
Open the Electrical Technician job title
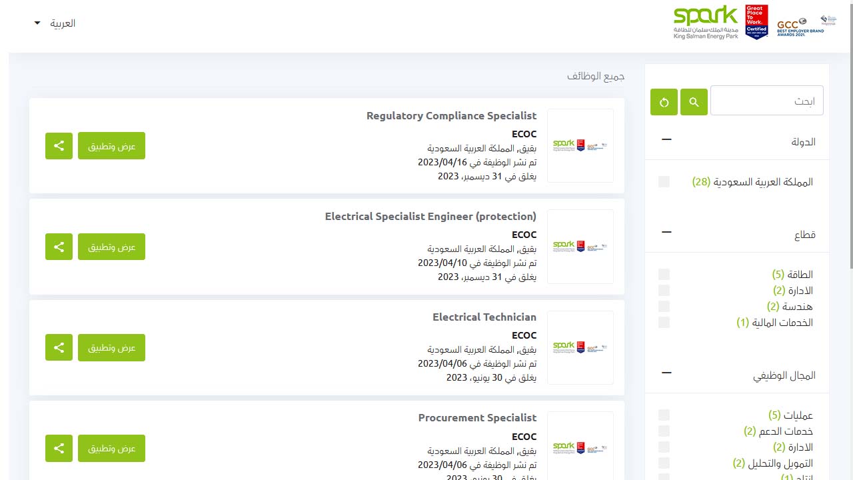point(484,317)
